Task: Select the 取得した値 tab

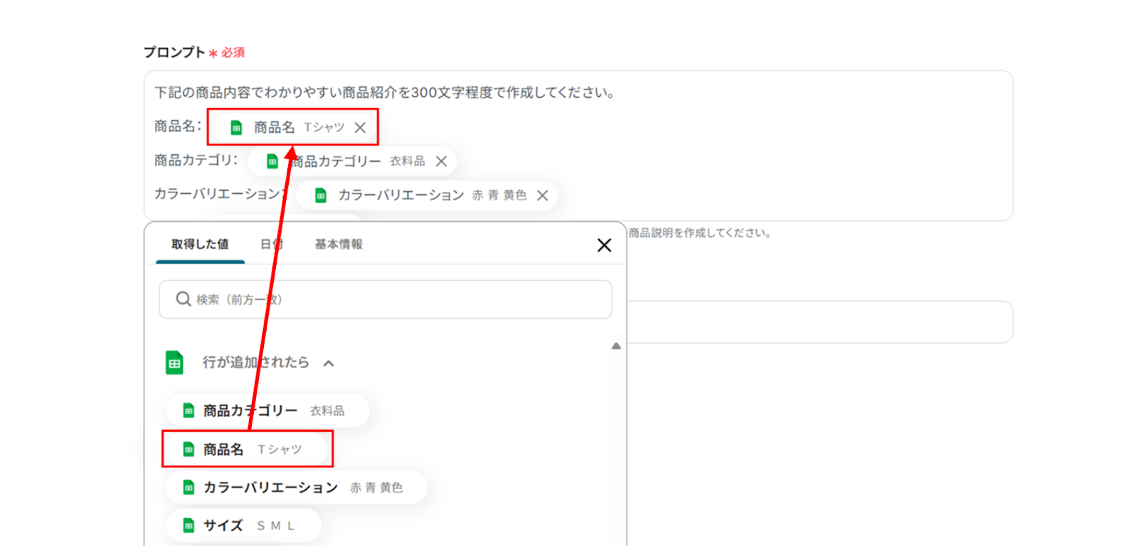Action: 200,244
